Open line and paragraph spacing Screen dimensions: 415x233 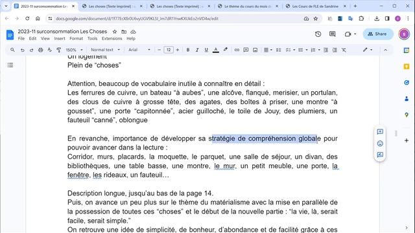pos(278,50)
